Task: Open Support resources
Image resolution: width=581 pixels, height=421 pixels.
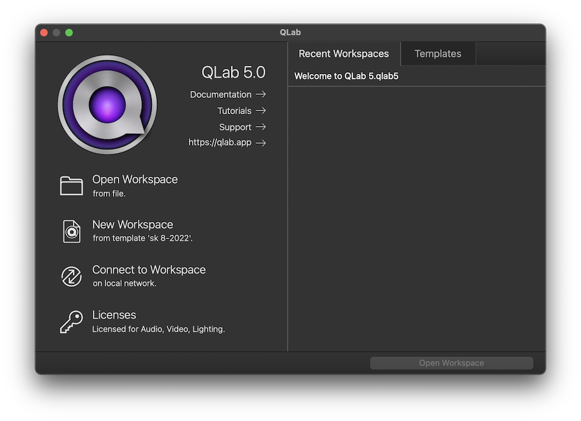Action: (235, 127)
